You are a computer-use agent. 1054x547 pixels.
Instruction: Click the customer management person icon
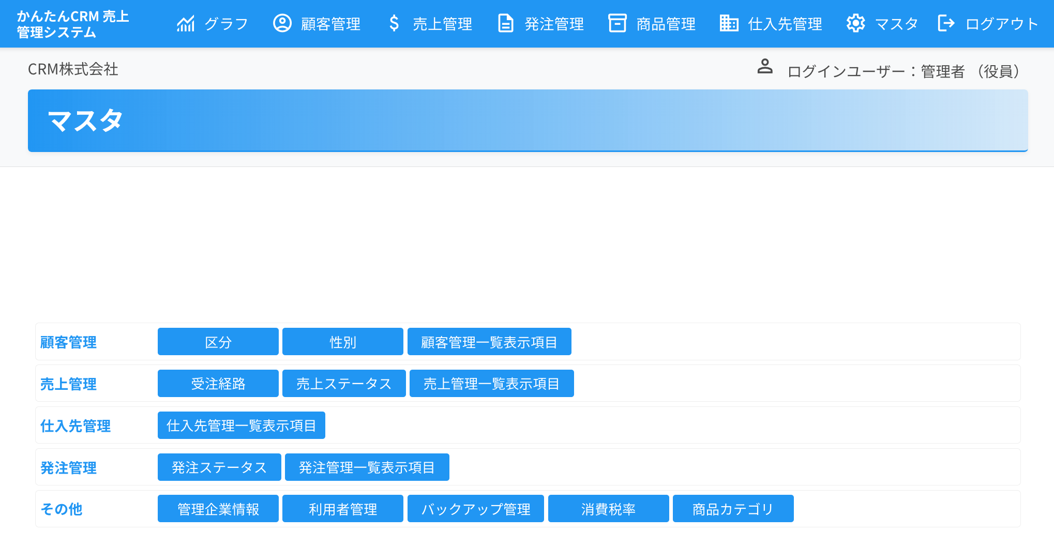point(282,24)
